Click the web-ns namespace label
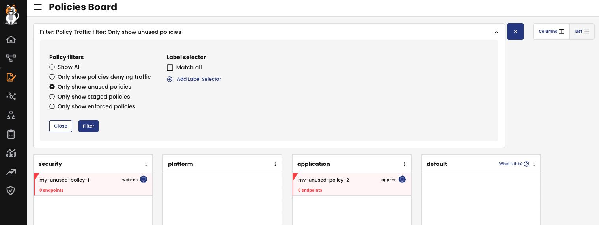Image resolution: width=599 pixels, height=225 pixels. 130,180
